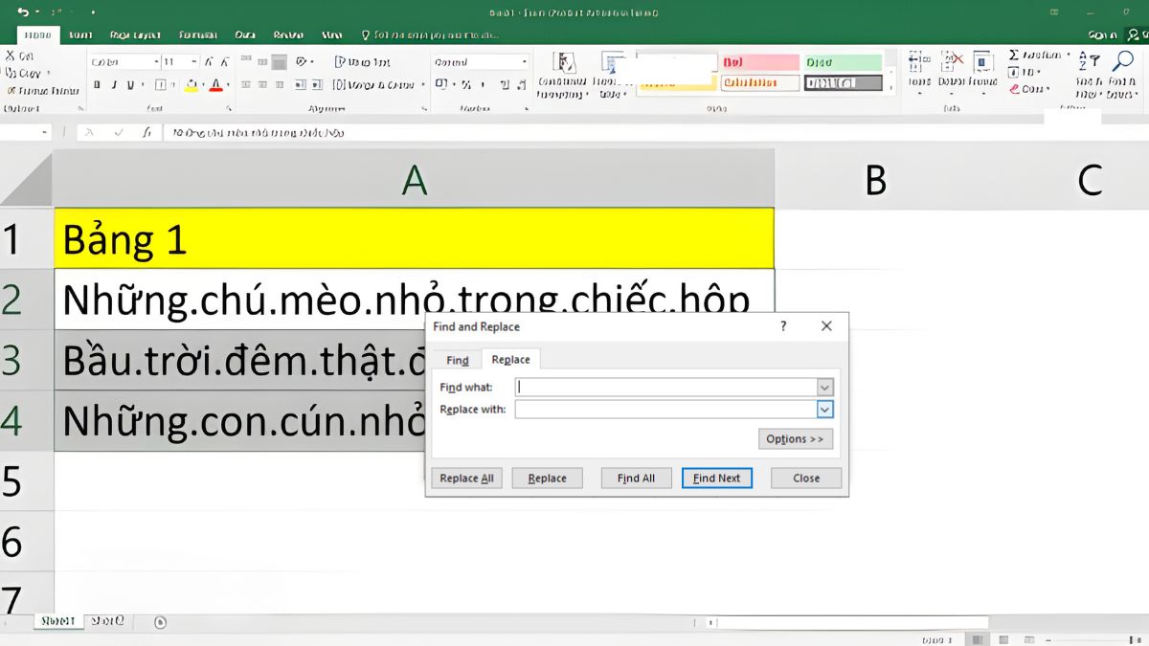This screenshot has width=1149, height=646.
Task: Click the Options button in the dialog
Action: pos(796,438)
